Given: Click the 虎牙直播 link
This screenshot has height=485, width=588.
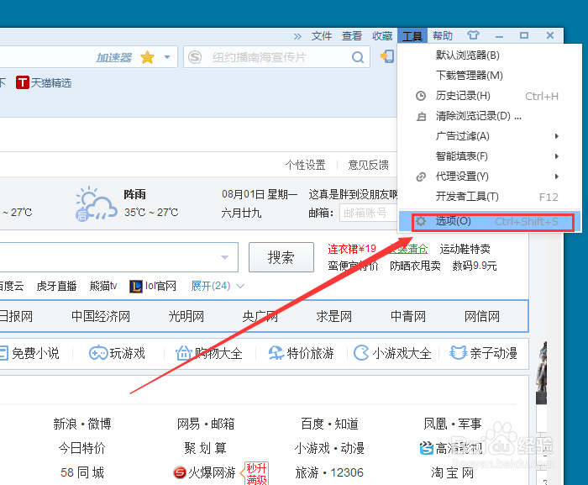Looking at the screenshot, I should pos(56,286).
